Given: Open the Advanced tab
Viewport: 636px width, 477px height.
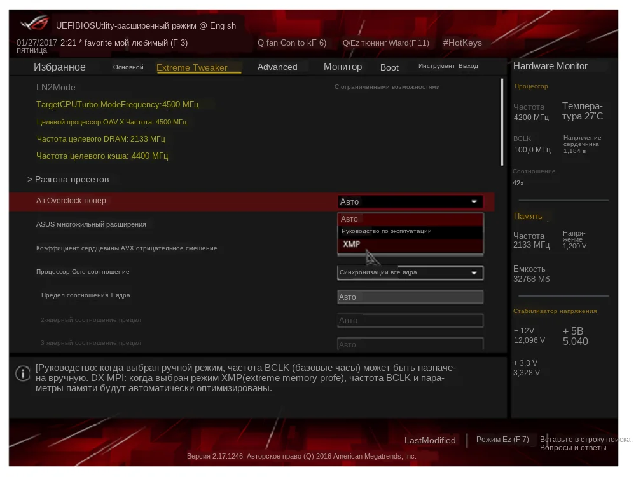Looking at the screenshot, I should pos(277,67).
